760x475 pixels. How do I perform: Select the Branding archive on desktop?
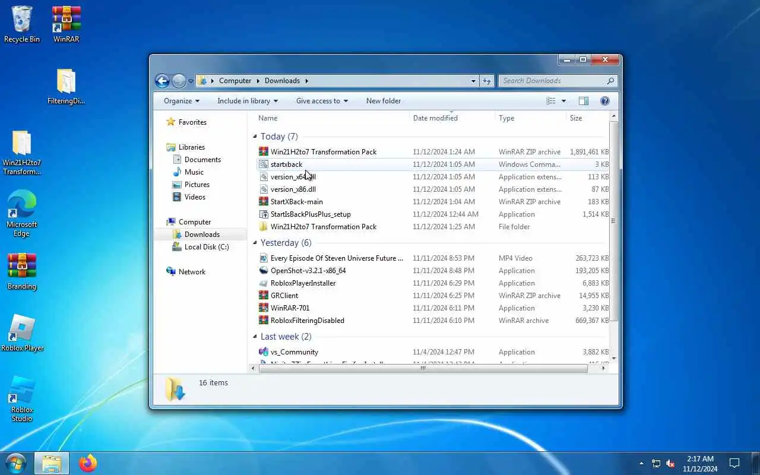(22, 272)
